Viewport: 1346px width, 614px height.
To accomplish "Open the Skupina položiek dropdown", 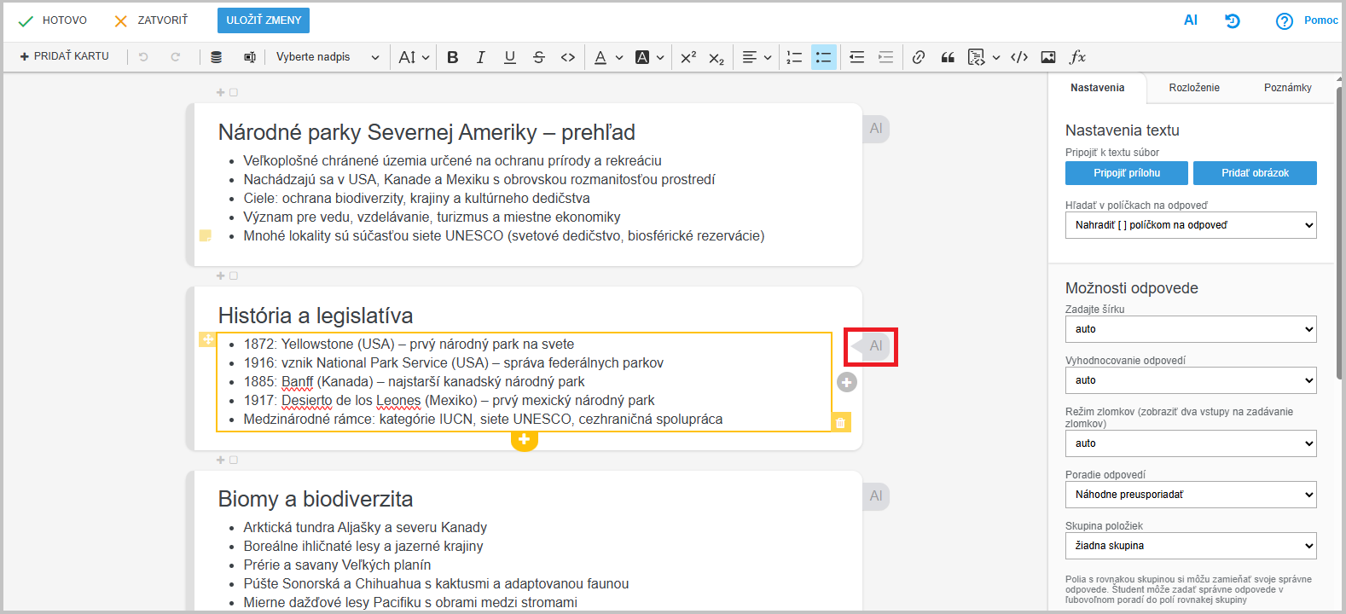I will (x=1190, y=546).
